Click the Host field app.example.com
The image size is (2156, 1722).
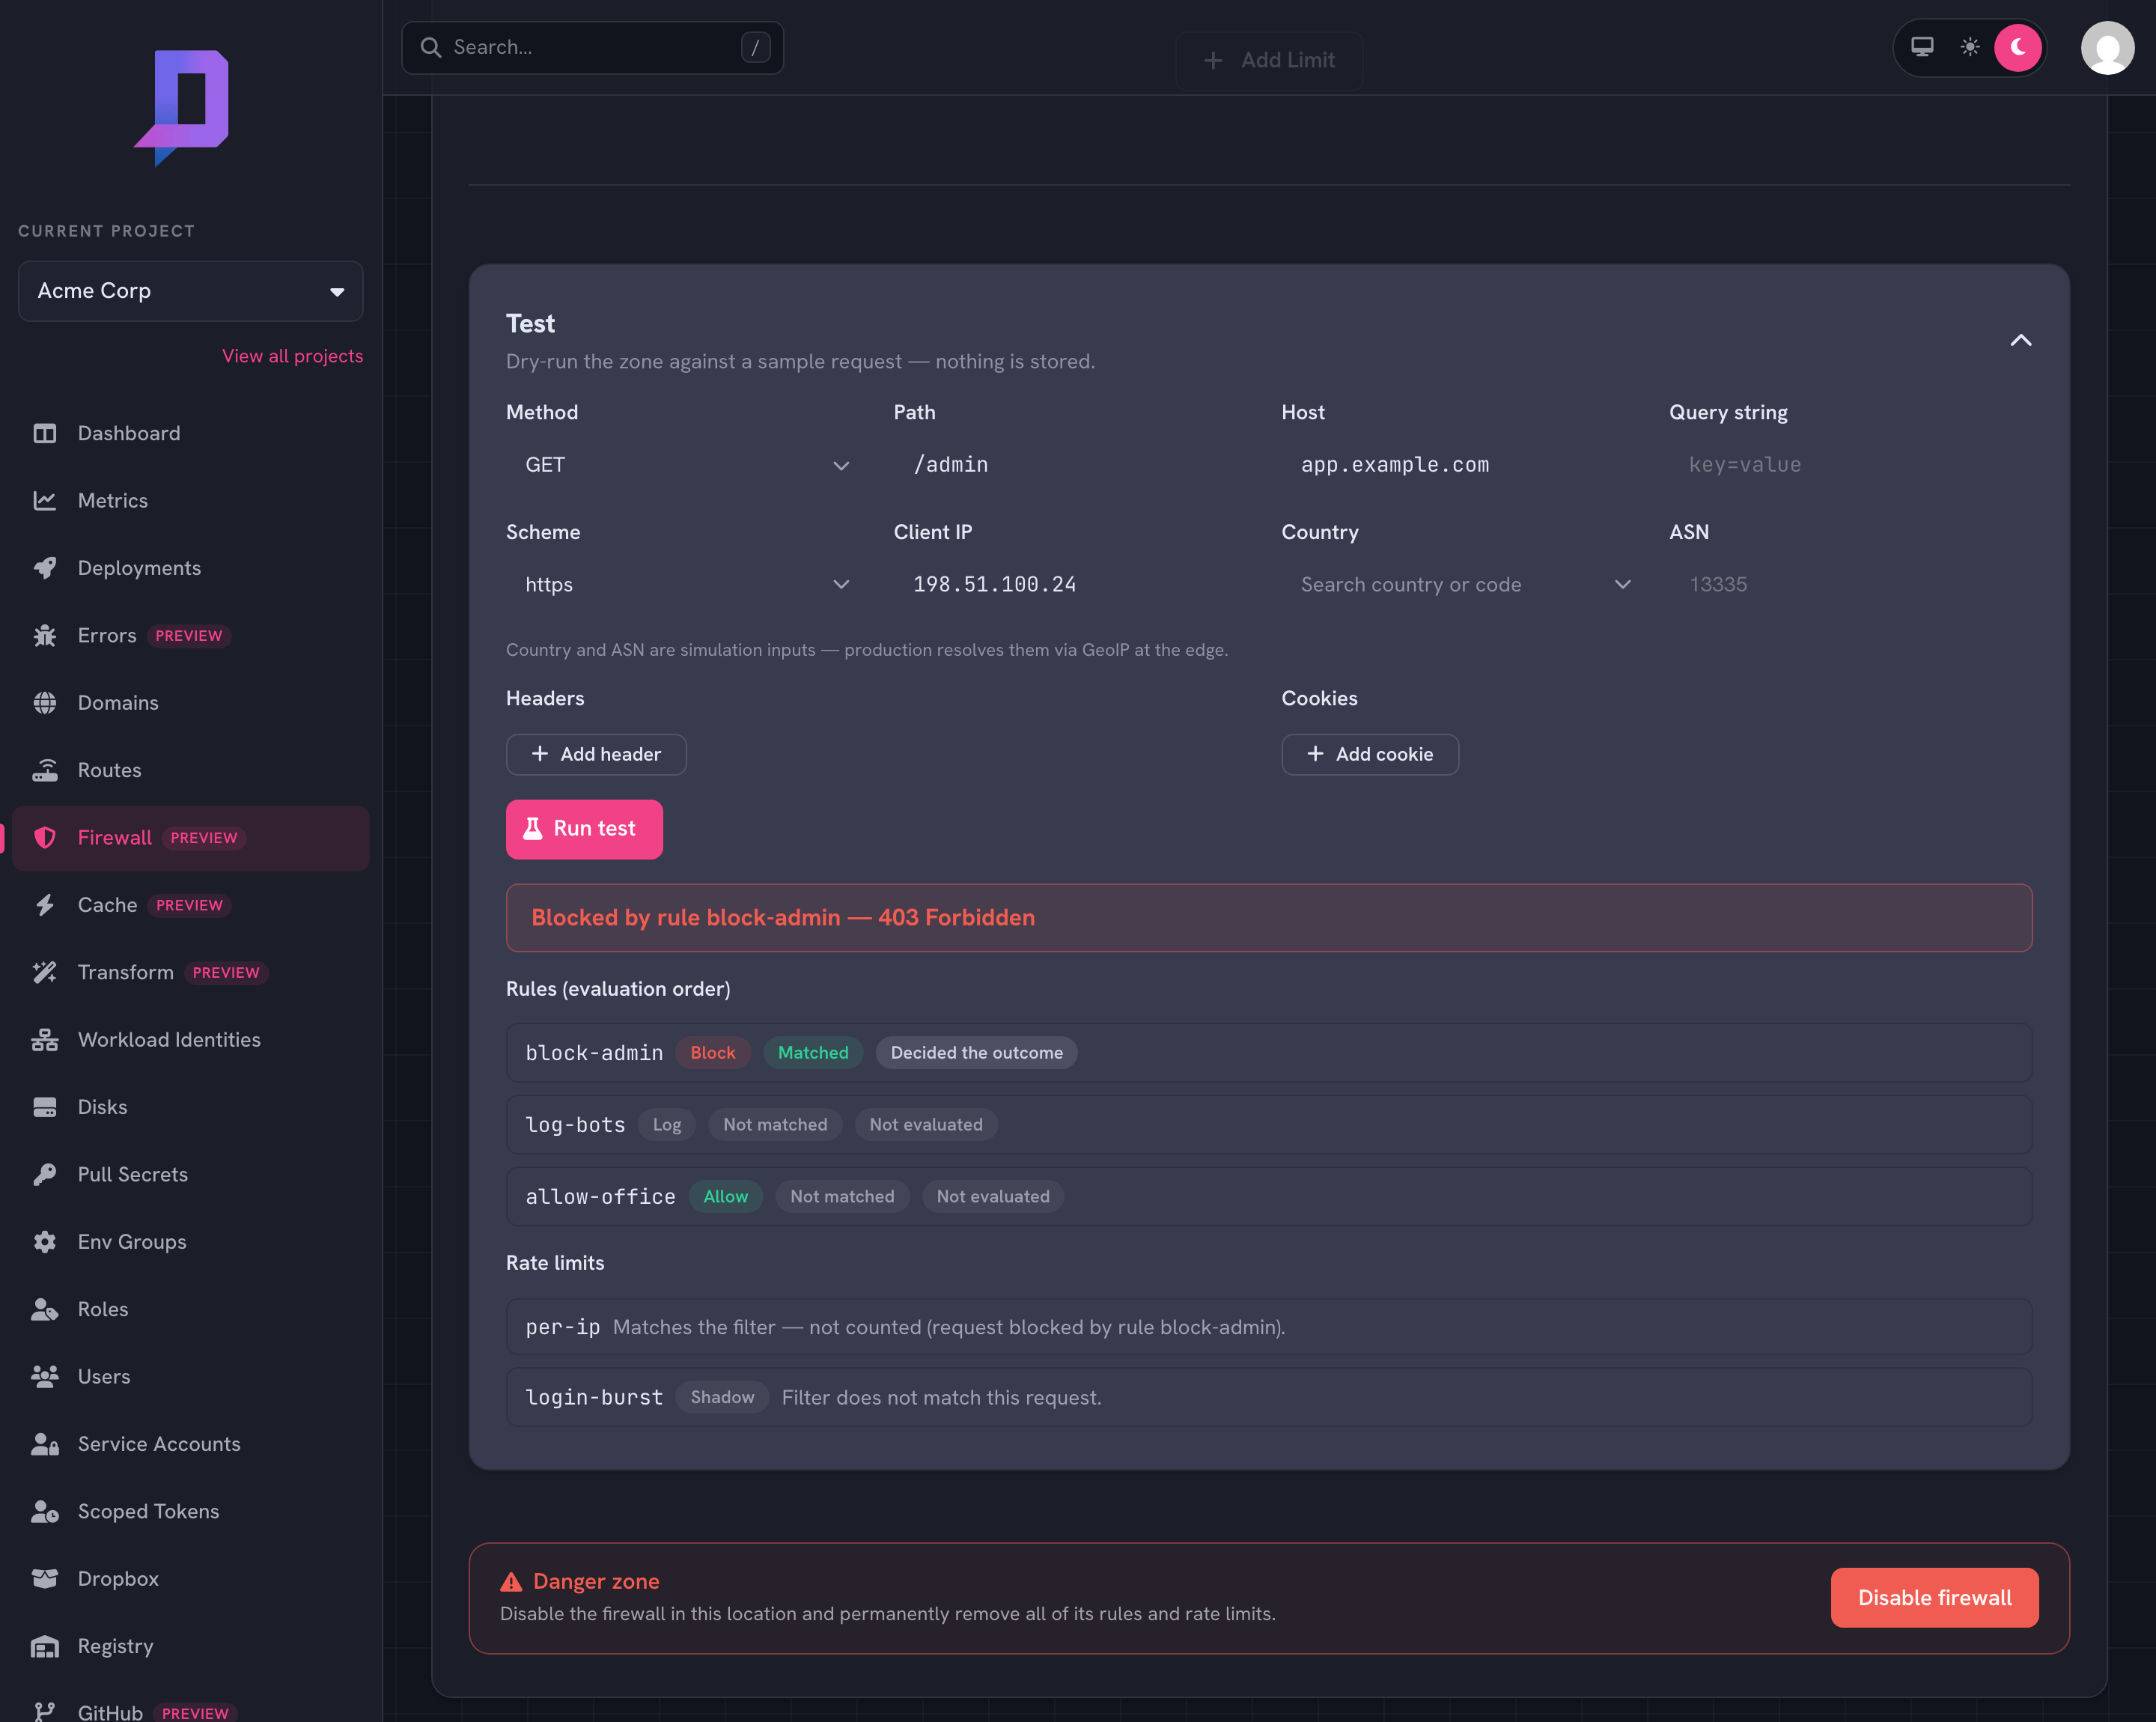click(1463, 465)
